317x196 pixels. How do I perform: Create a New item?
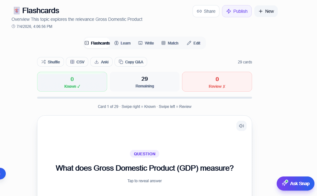[x=266, y=11]
